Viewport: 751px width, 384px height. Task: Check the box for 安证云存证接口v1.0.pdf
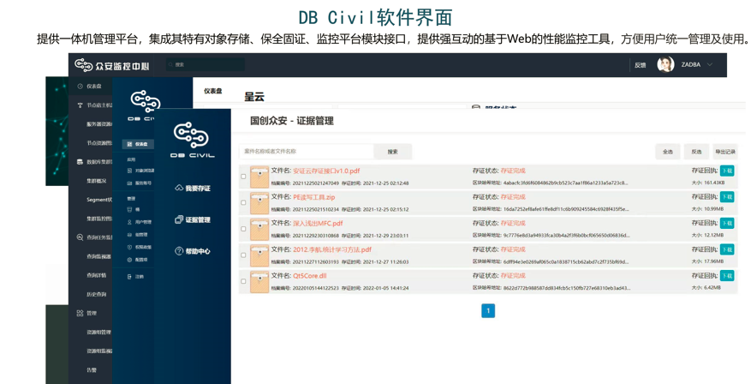coord(243,177)
